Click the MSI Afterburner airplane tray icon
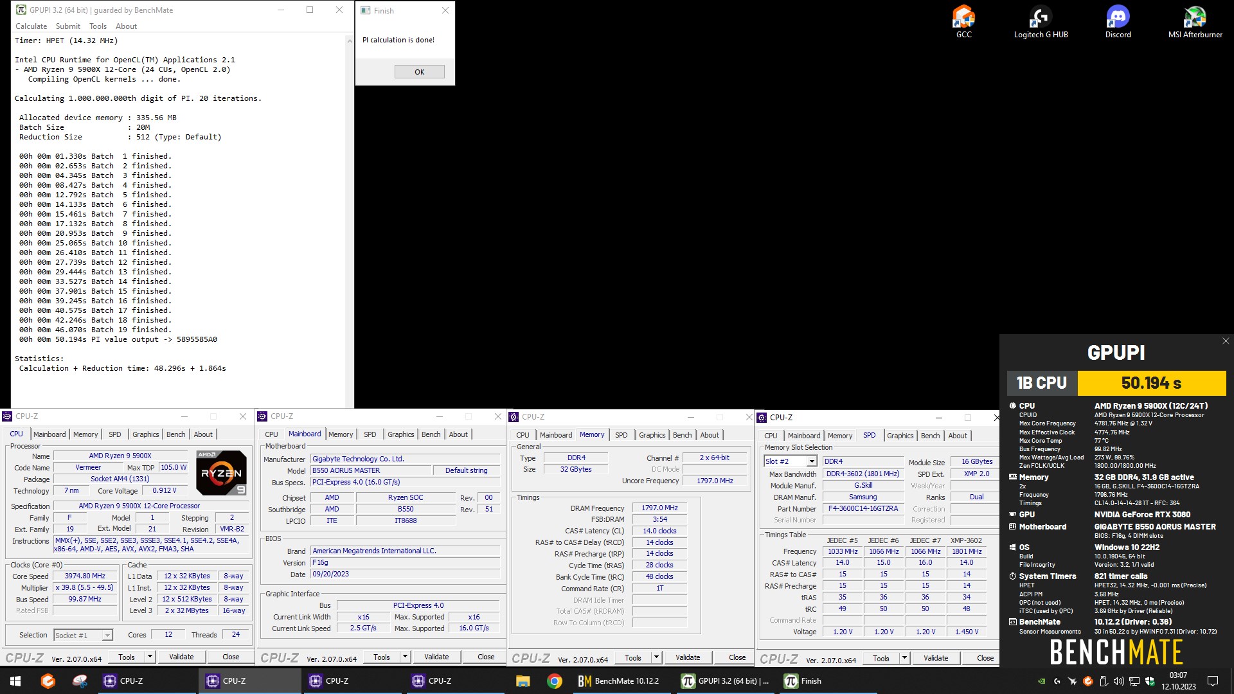The height and width of the screenshot is (694, 1234). (x=1072, y=681)
